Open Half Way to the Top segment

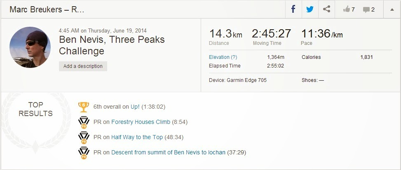[x=137, y=137]
